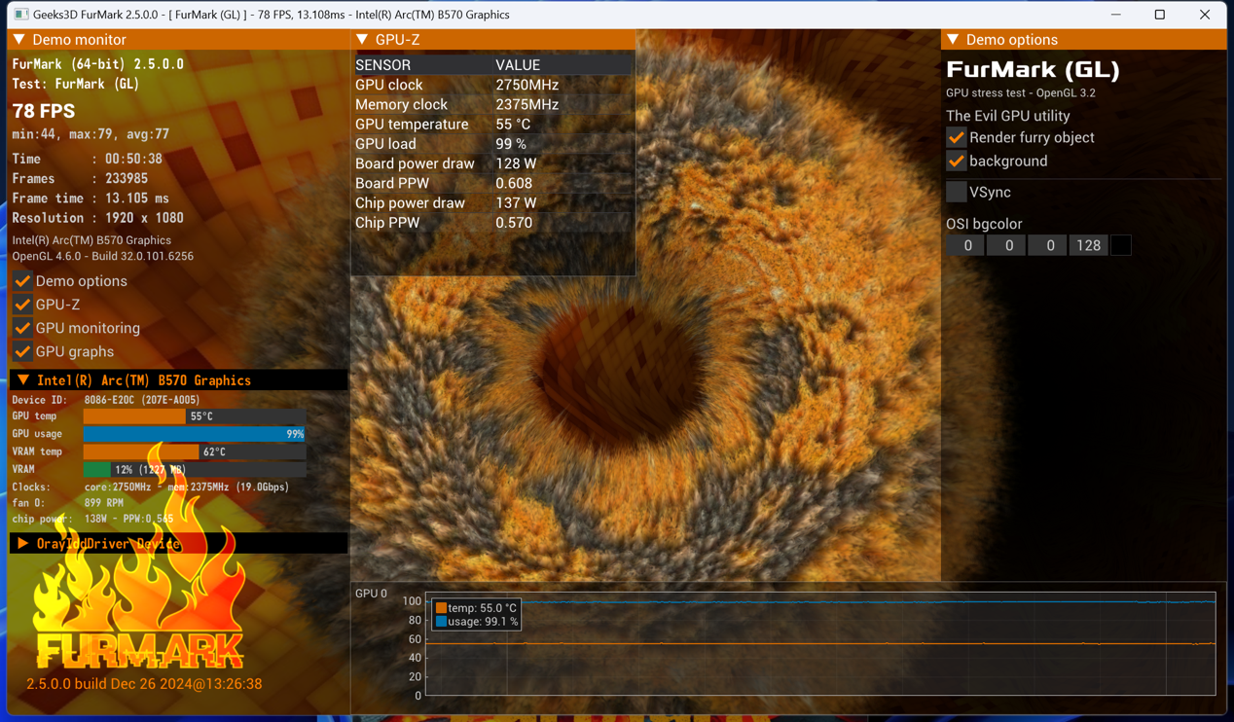Viewport: 1234px width, 722px height.
Task: Maximize the FurMark window
Action: [x=1159, y=15]
